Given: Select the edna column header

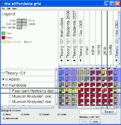Looking at the screenshot, I should pyautogui.click(x=93, y=50).
